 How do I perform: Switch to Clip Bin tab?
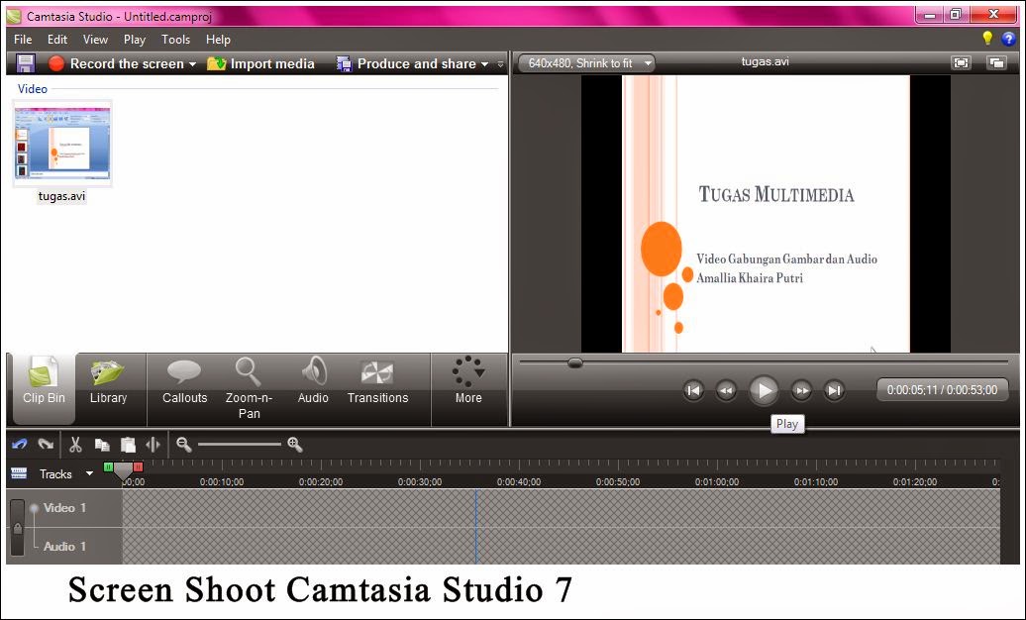click(x=44, y=389)
